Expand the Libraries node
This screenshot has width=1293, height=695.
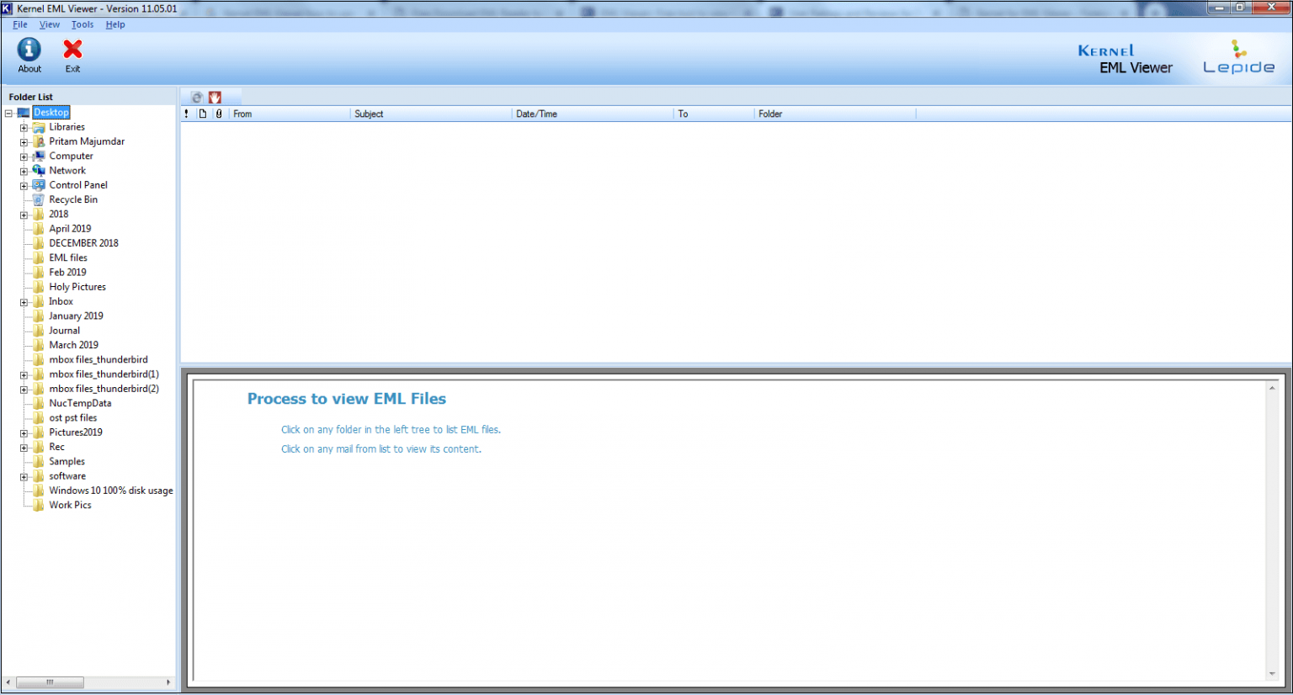pyautogui.click(x=24, y=126)
